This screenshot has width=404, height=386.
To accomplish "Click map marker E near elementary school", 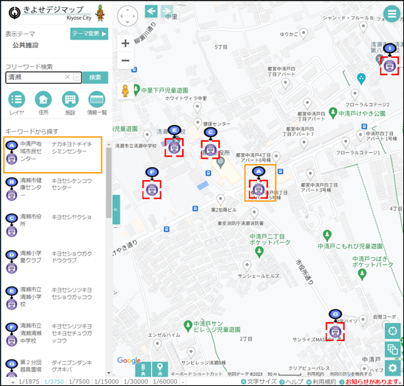I will tap(174, 148).
